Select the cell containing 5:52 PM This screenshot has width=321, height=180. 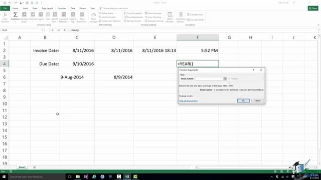[198, 50]
